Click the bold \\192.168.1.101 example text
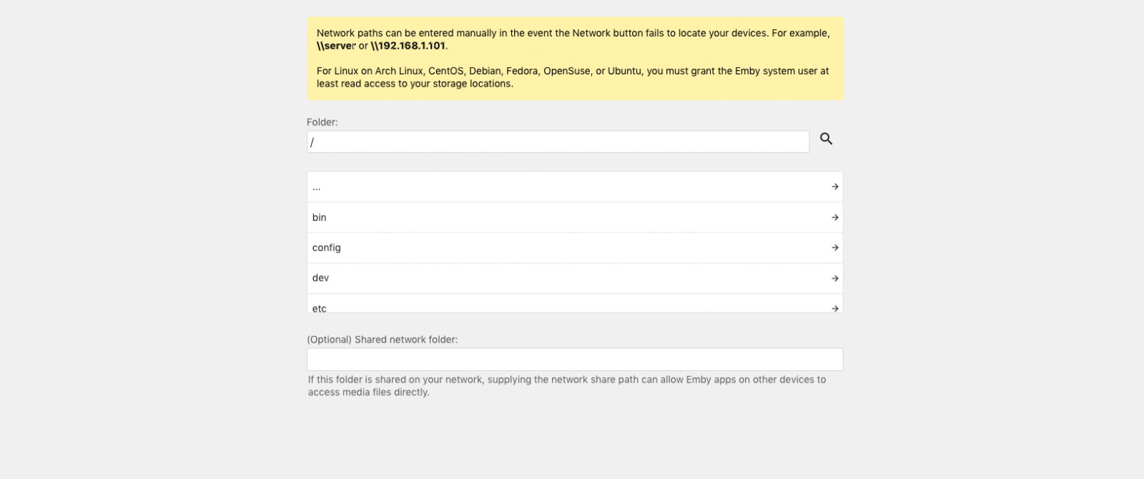This screenshot has height=479, width=1144. pos(408,46)
